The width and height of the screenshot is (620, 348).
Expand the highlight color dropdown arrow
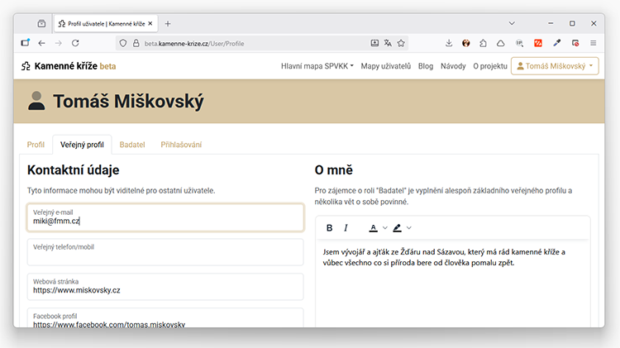pos(408,228)
